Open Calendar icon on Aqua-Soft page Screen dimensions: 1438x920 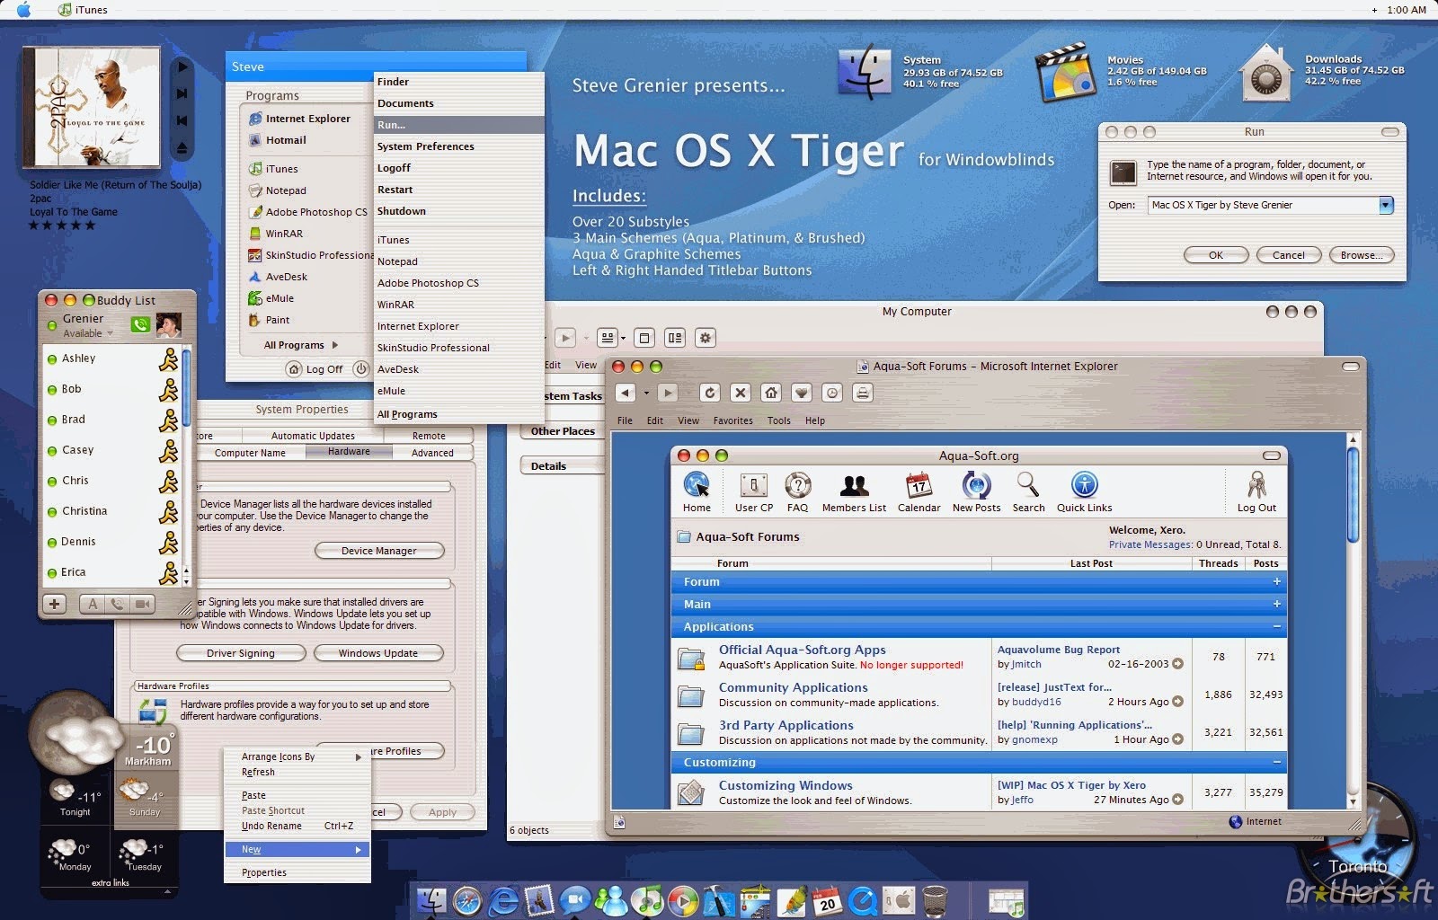click(x=919, y=486)
